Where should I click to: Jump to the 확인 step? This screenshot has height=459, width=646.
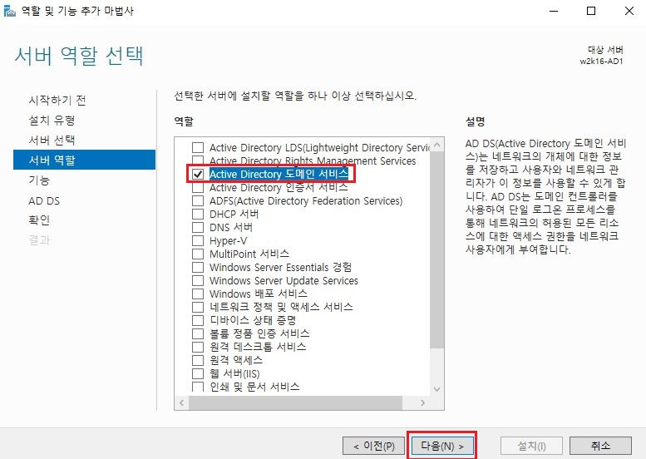39,220
